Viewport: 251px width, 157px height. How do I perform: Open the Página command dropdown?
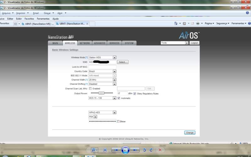pyautogui.click(x=209, y=23)
